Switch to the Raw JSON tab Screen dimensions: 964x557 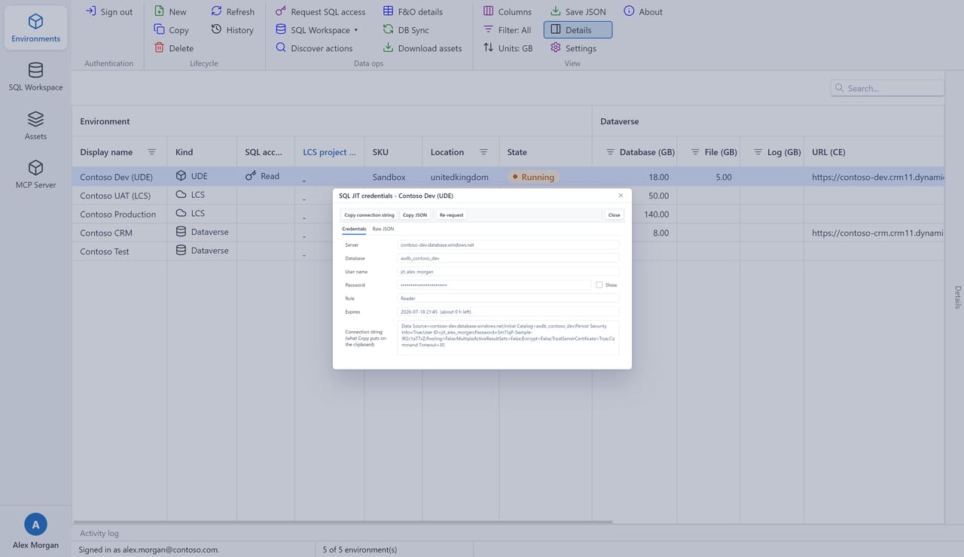tap(383, 229)
